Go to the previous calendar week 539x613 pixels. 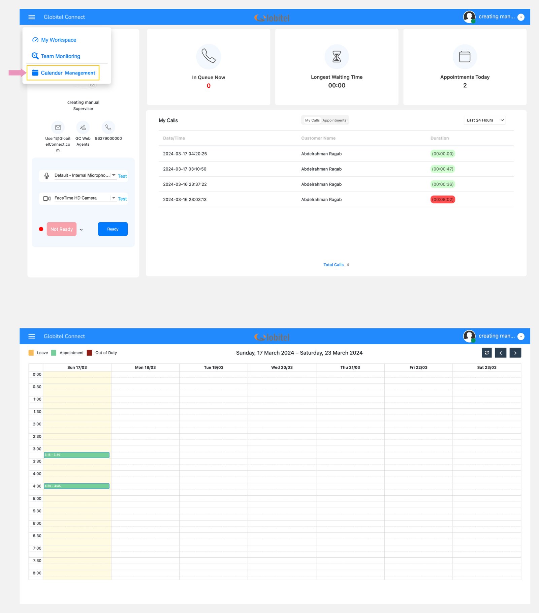[x=501, y=353]
